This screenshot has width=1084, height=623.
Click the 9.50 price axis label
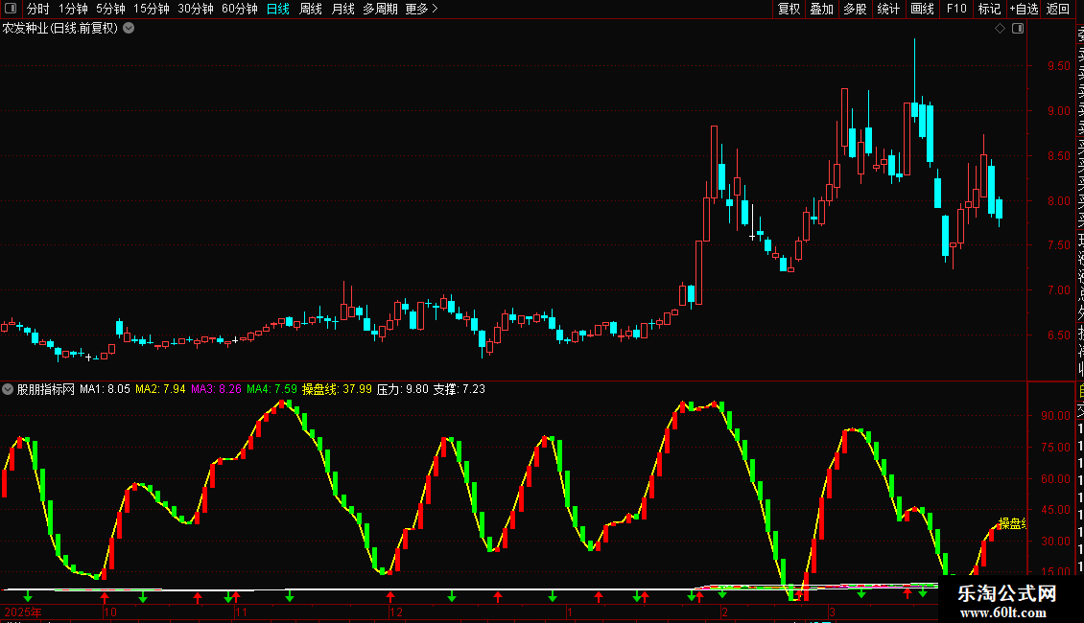point(1058,66)
